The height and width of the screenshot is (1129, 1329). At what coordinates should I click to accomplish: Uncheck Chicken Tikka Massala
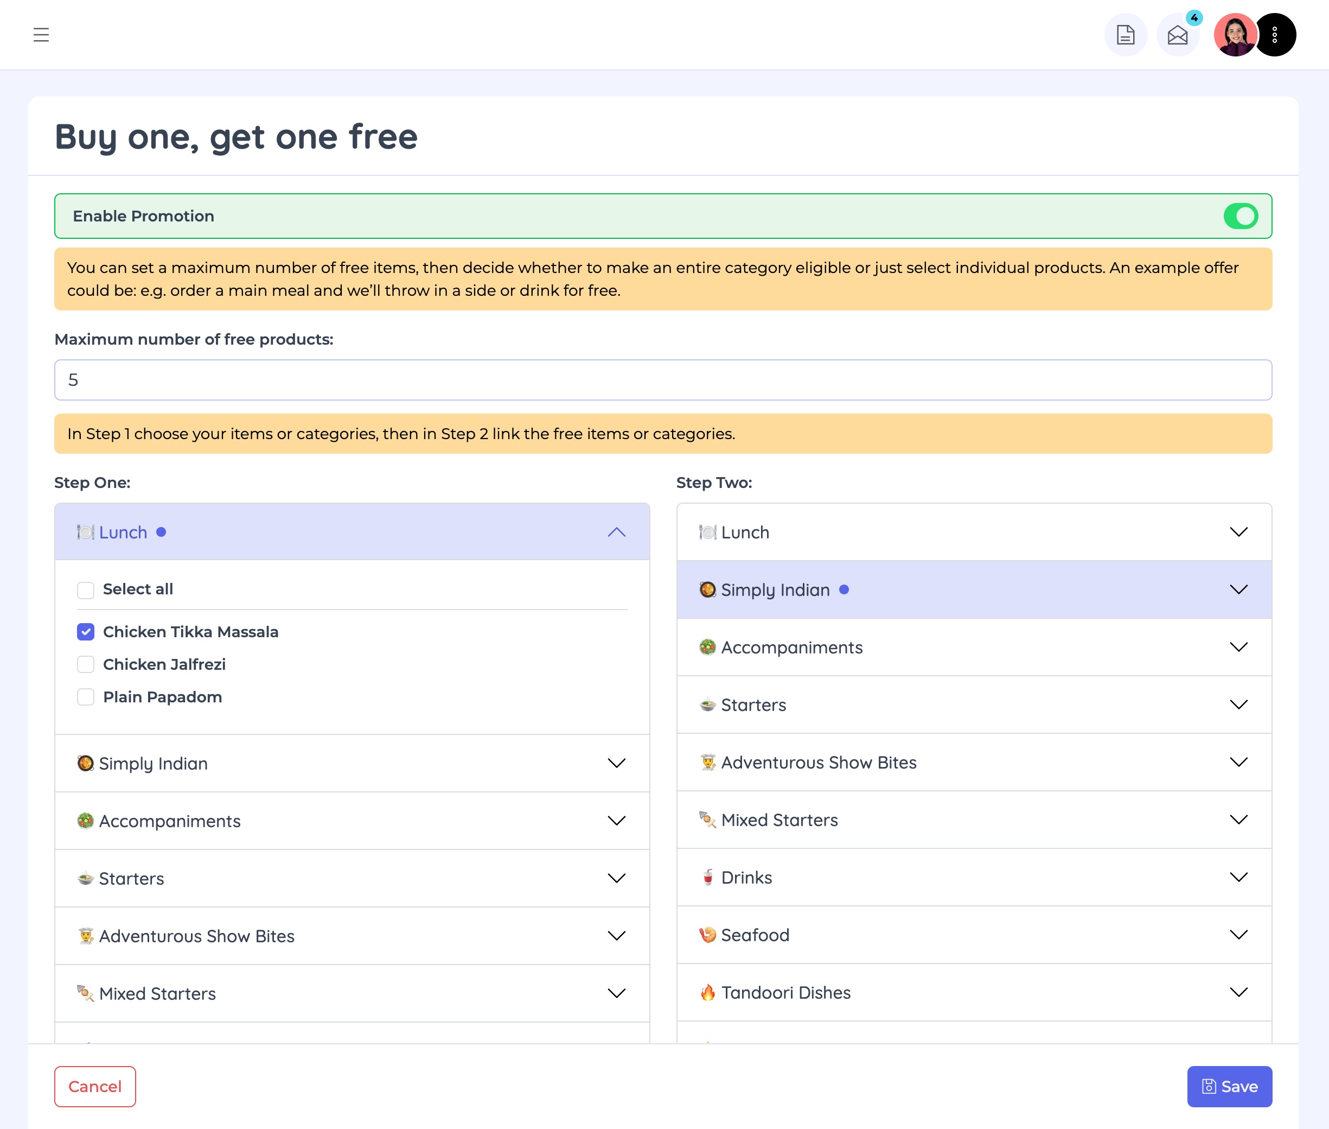[x=86, y=632]
